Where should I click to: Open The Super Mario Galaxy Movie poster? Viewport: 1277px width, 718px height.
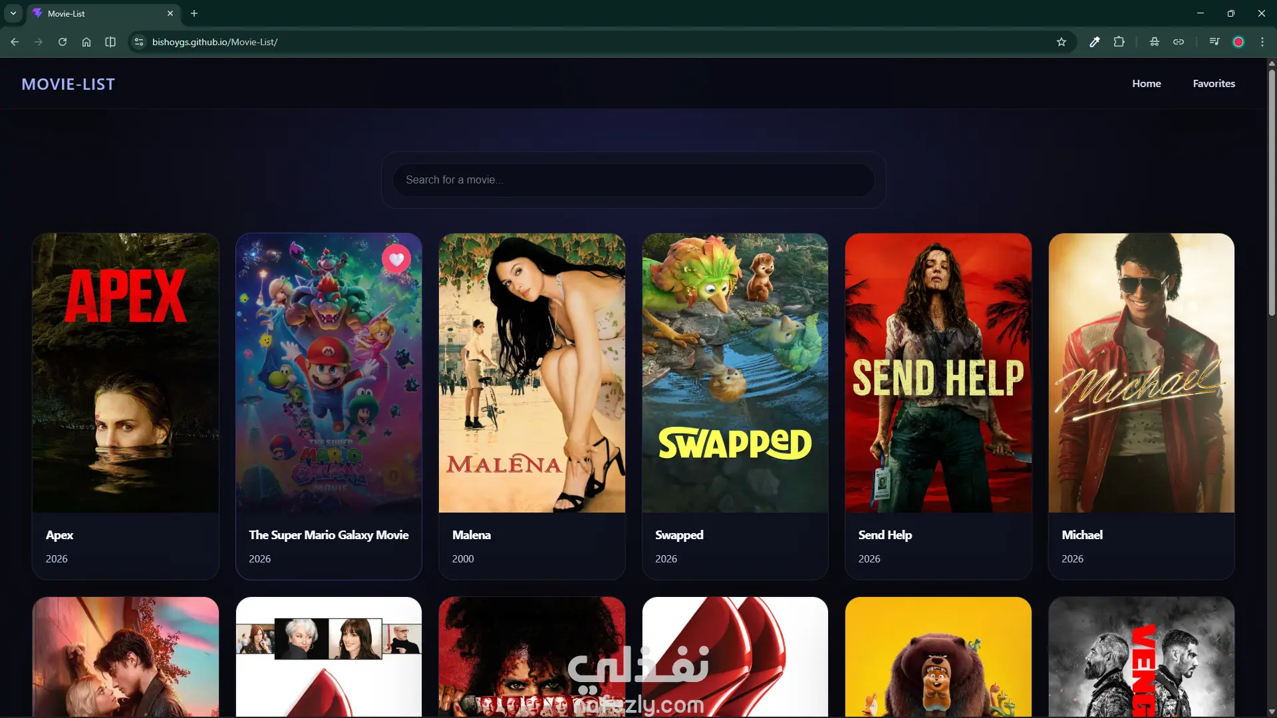[x=329, y=373]
